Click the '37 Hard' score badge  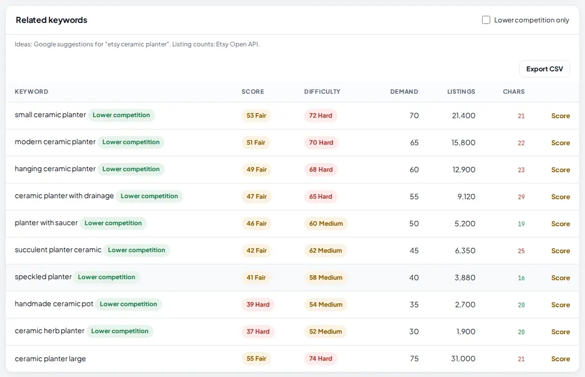258,332
